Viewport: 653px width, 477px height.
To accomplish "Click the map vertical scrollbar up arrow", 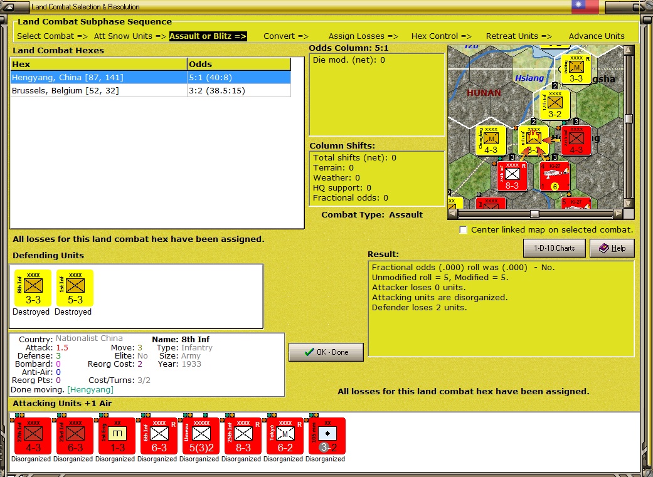I will coord(629,50).
